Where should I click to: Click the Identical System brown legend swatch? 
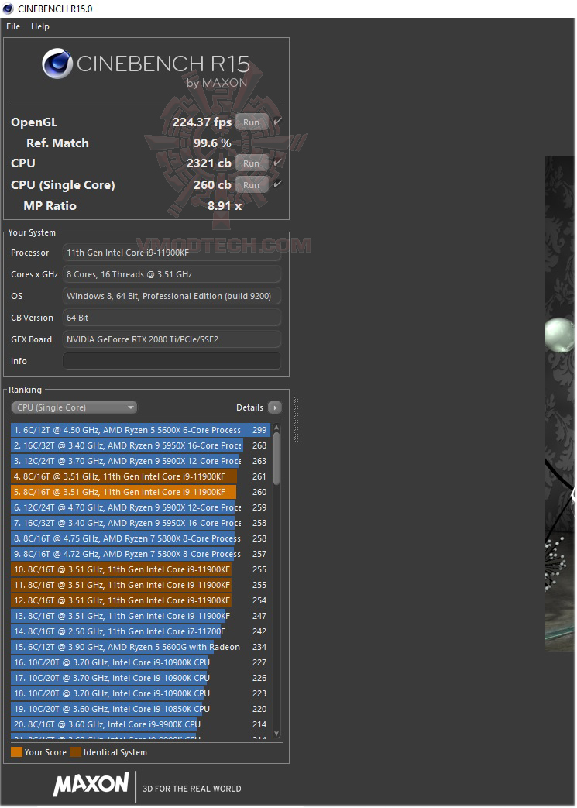tap(76, 751)
